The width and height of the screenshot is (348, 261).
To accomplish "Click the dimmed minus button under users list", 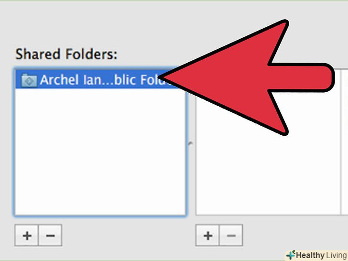I will (231, 235).
